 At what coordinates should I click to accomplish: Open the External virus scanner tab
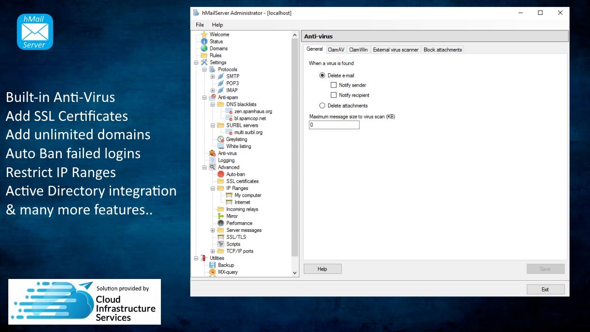395,50
